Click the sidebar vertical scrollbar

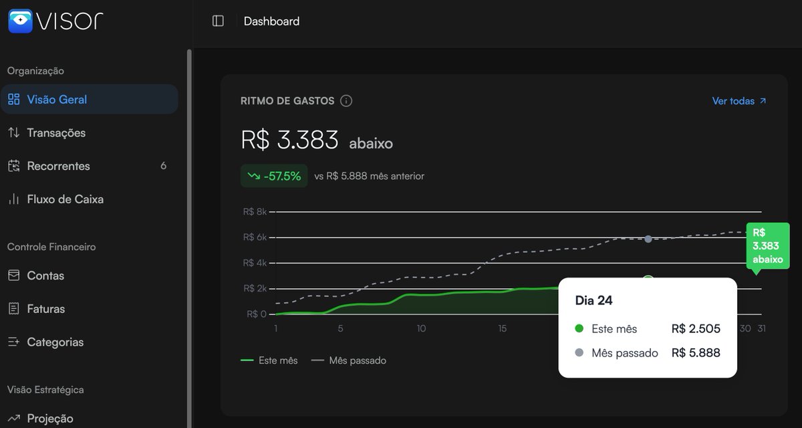click(189, 238)
